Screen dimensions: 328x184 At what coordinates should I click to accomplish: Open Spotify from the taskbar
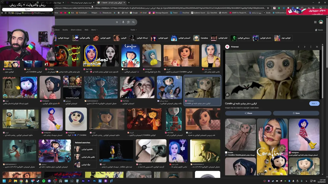44,181
